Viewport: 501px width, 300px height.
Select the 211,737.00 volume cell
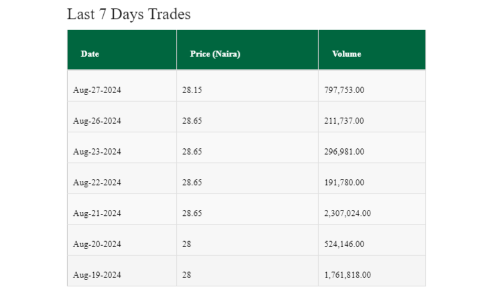[344, 121]
